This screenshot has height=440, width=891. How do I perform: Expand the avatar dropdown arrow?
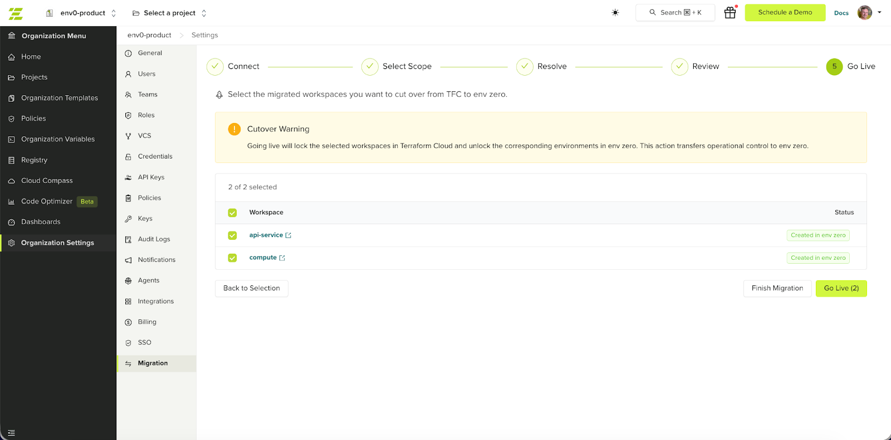point(879,12)
